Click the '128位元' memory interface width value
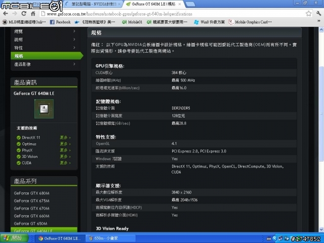Viewport: 324px width, 243px height. [x=178, y=116]
